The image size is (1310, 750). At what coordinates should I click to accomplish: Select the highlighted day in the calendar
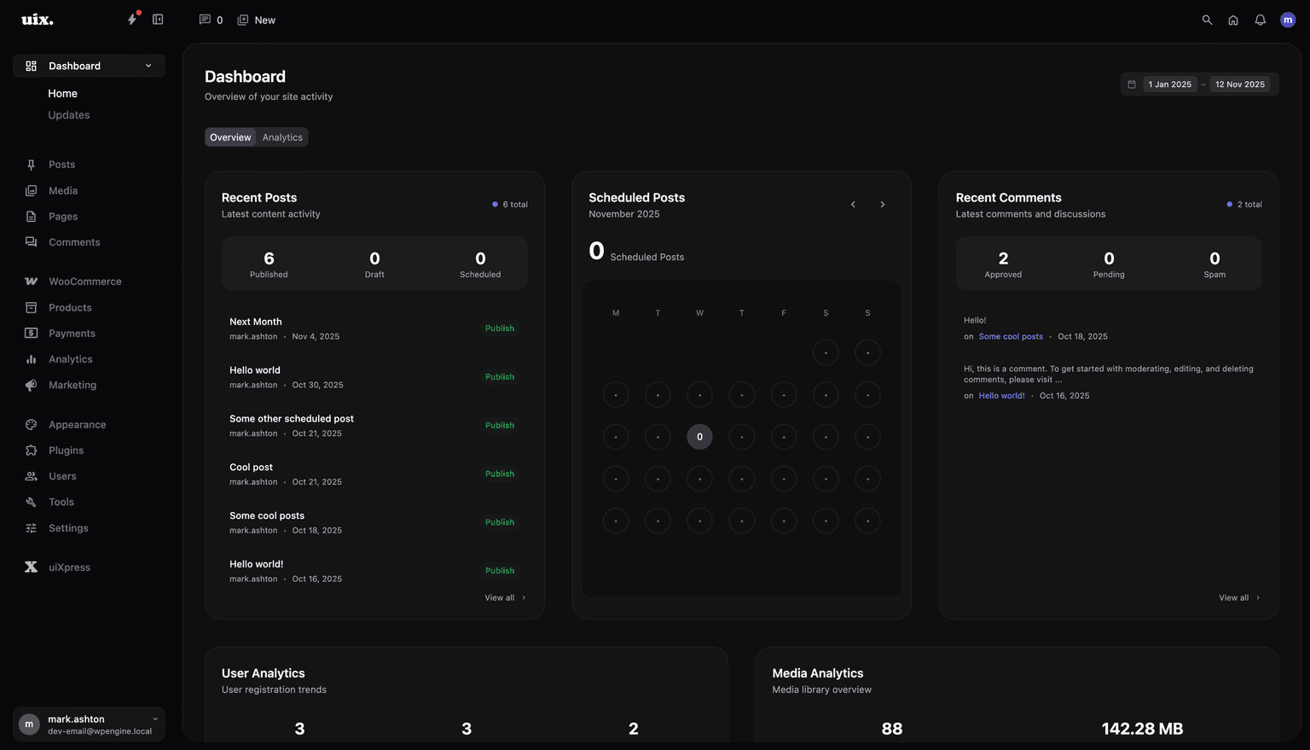coord(699,436)
